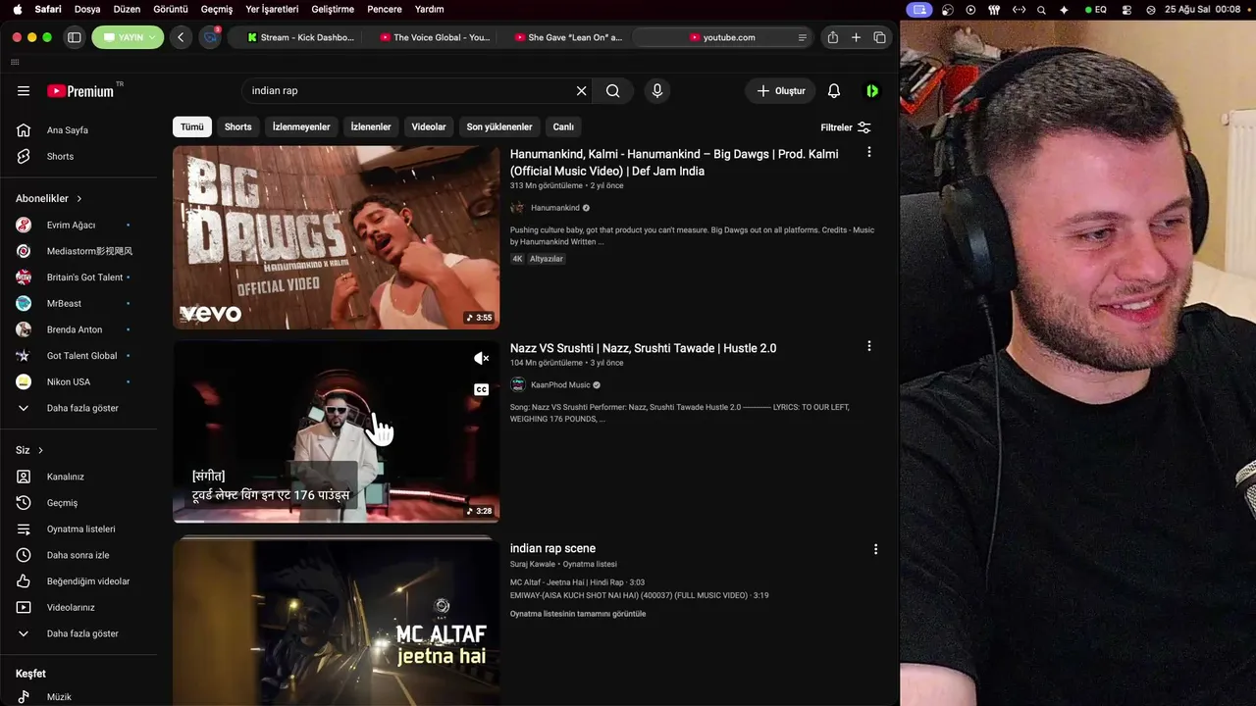The height and width of the screenshot is (706, 1256).
Task: Show Safari tab overview
Action: point(879,37)
